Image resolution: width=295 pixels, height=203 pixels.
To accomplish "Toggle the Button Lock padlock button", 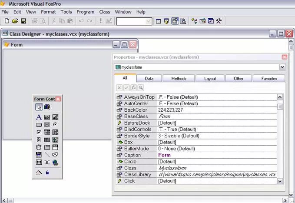I will tap(47, 172).
